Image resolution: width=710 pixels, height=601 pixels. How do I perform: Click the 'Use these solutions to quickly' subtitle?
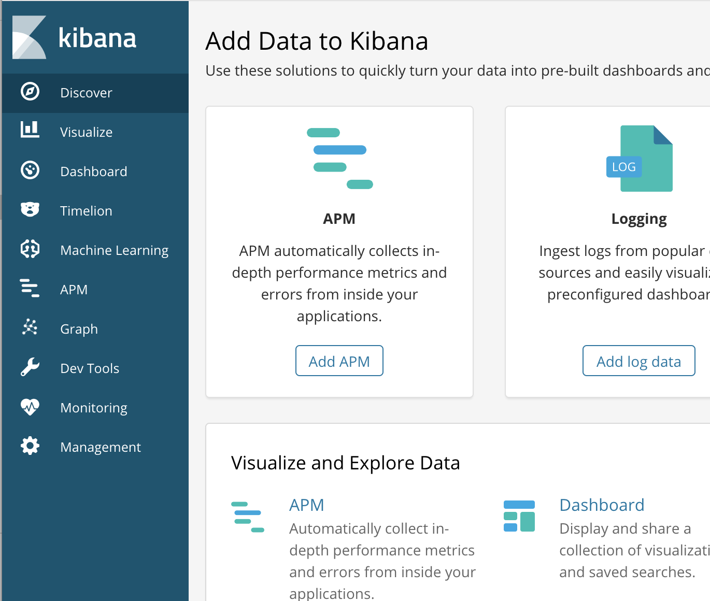[x=458, y=70]
